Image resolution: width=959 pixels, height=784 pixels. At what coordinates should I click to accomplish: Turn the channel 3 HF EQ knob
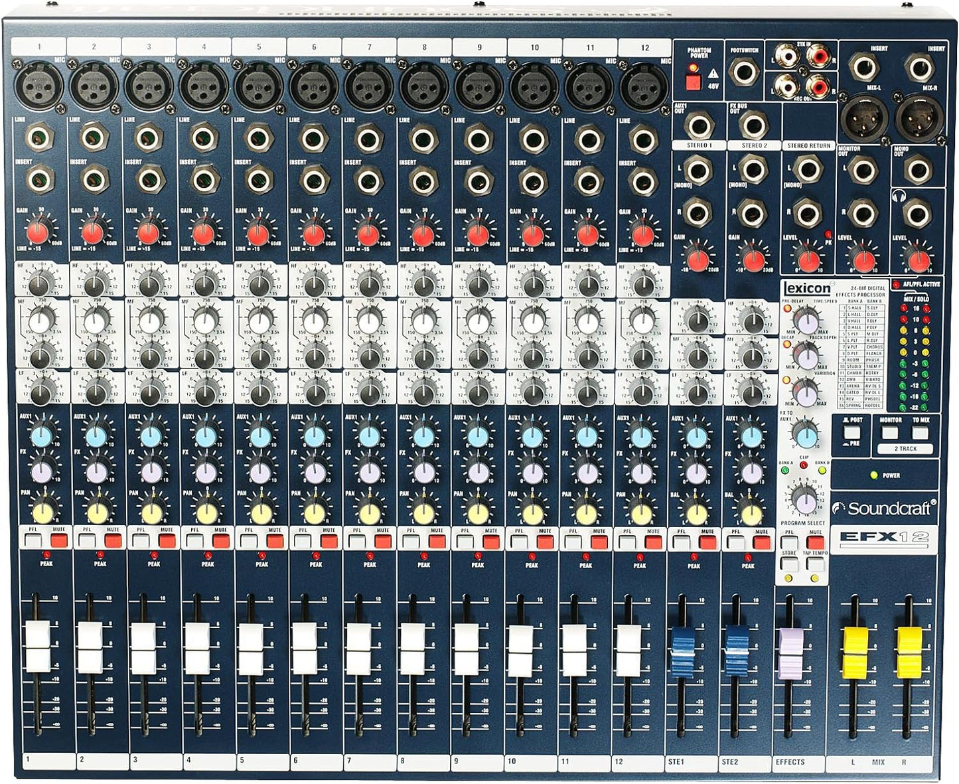click(x=149, y=285)
